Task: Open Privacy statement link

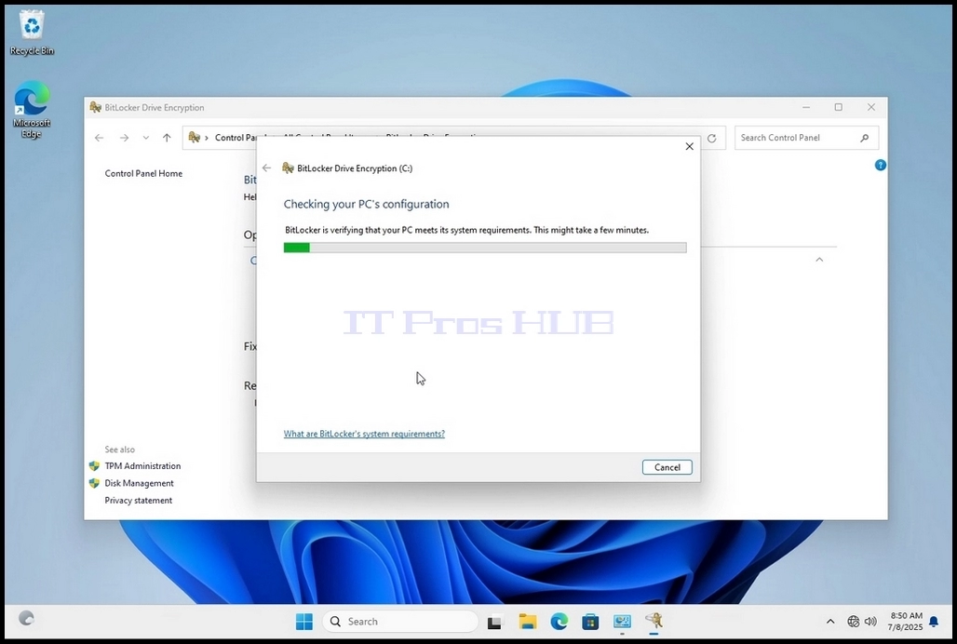Action: pyautogui.click(x=139, y=500)
